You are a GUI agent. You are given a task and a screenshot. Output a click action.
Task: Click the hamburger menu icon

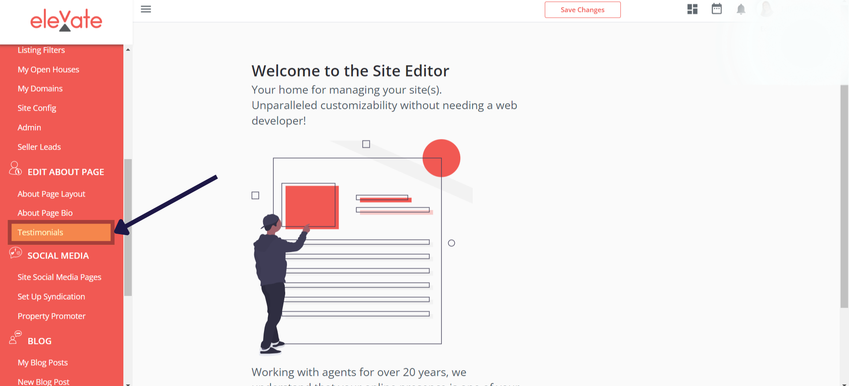[146, 9]
